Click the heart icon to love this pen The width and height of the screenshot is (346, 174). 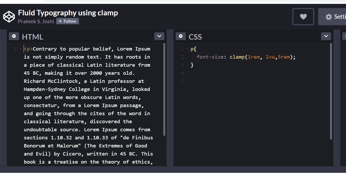tap(303, 16)
